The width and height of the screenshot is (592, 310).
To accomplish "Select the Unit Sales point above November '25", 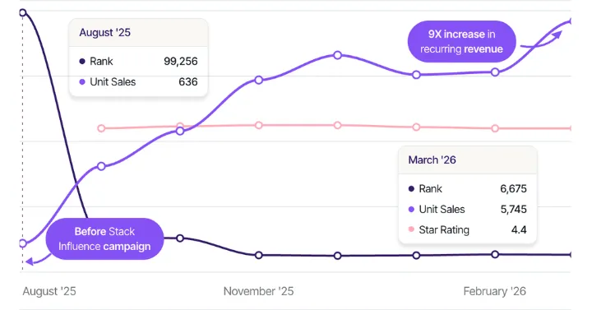I will [259, 80].
